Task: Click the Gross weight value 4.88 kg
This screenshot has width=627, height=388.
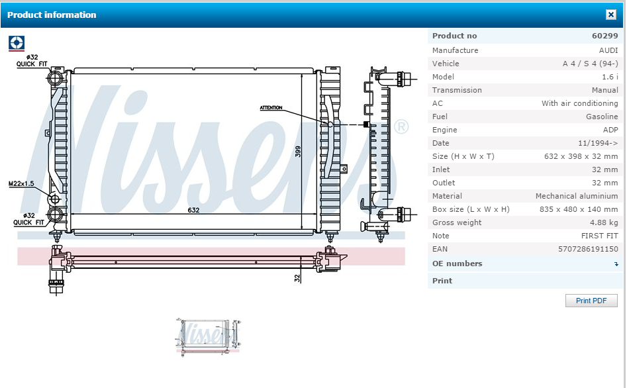Action: [x=604, y=222]
